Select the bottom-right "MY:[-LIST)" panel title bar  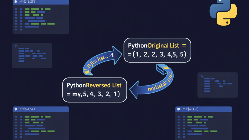pyautogui.click(x=204, y=109)
